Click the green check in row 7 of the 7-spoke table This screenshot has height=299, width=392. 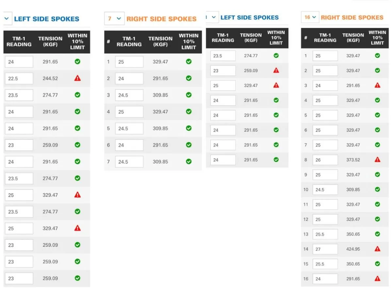tap(188, 161)
